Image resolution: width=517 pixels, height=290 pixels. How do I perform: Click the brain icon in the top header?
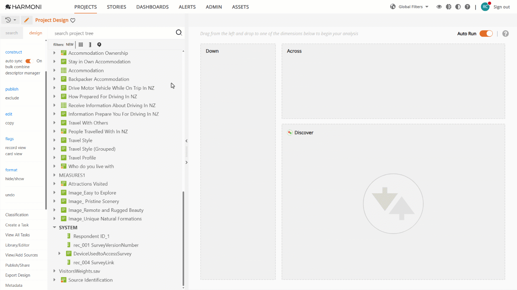tap(448, 7)
